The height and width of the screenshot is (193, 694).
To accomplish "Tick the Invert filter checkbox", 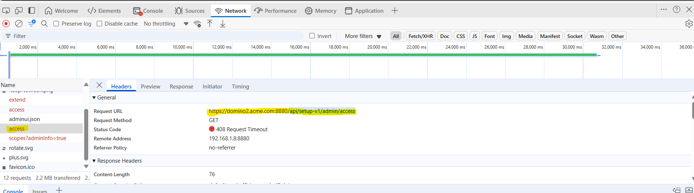I will point(312,36).
